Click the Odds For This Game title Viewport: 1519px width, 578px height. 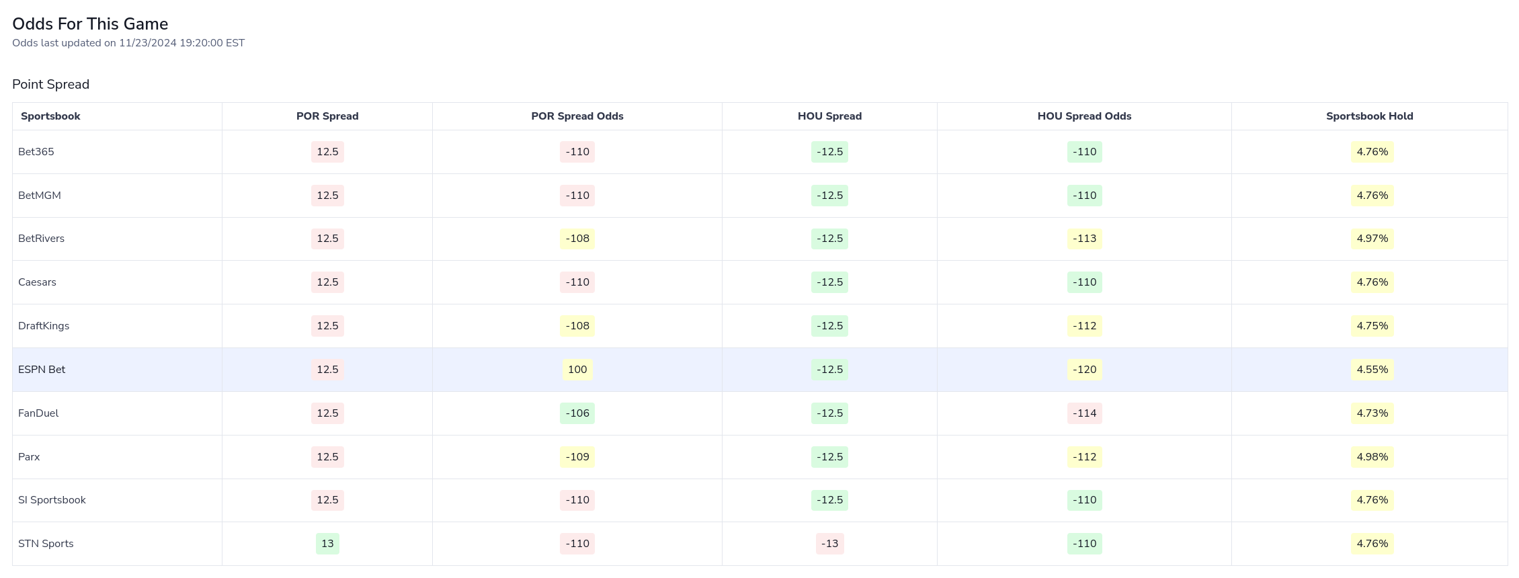pos(90,24)
